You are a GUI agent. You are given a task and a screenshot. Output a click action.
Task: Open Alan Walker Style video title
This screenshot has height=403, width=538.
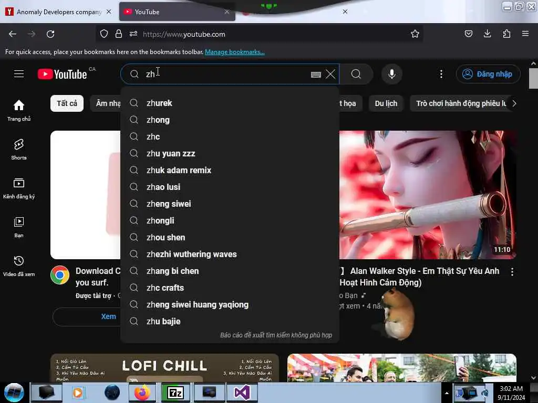pyautogui.click(x=419, y=277)
